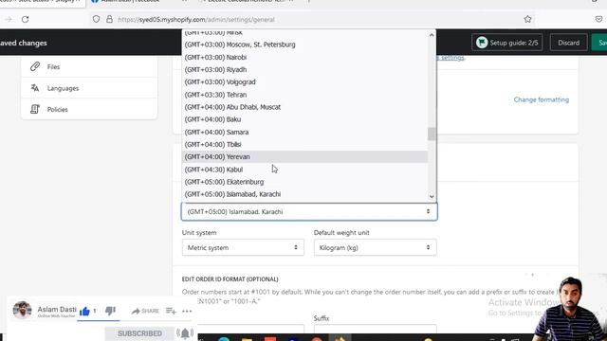Collapse the time zone dropdown field

[x=309, y=211]
